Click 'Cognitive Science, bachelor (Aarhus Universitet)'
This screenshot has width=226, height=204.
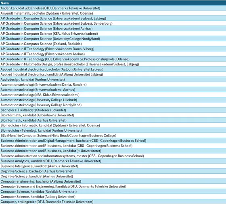tap(113, 171)
